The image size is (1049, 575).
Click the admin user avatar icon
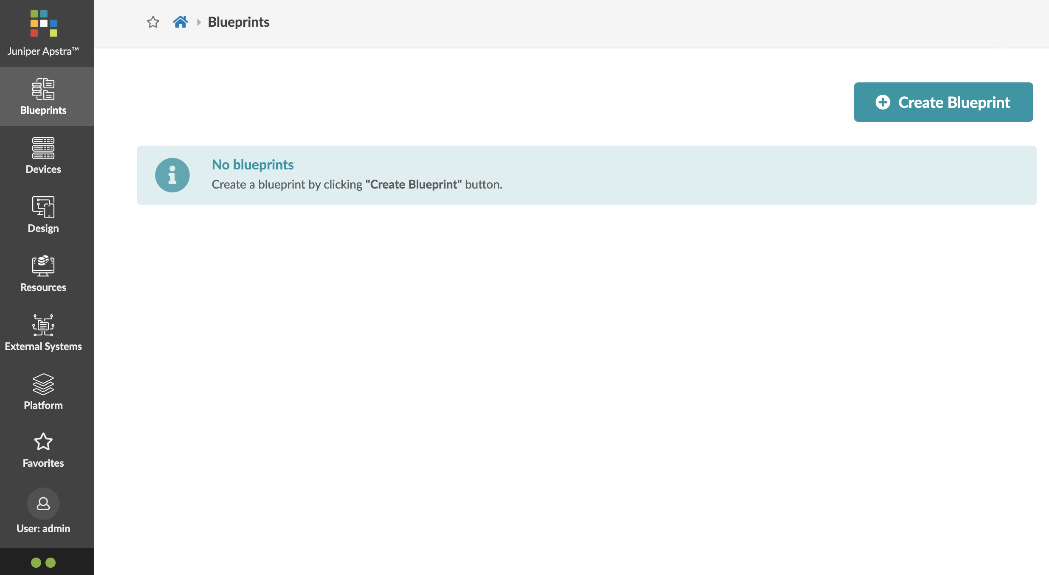point(43,504)
